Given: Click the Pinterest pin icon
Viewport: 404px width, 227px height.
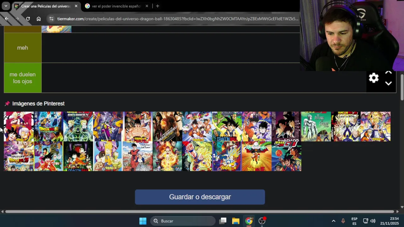Looking at the screenshot, I should pyautogui.click(x=7, y=103).
